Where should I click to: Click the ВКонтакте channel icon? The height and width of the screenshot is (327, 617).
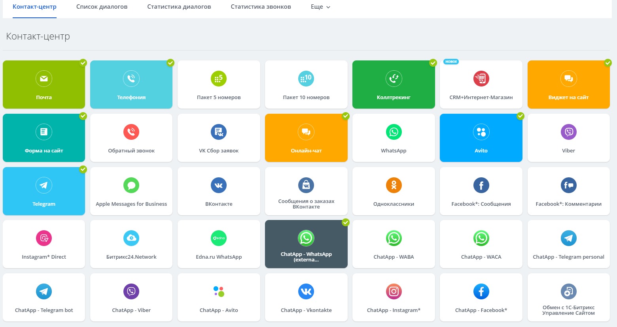click(219, 185)
